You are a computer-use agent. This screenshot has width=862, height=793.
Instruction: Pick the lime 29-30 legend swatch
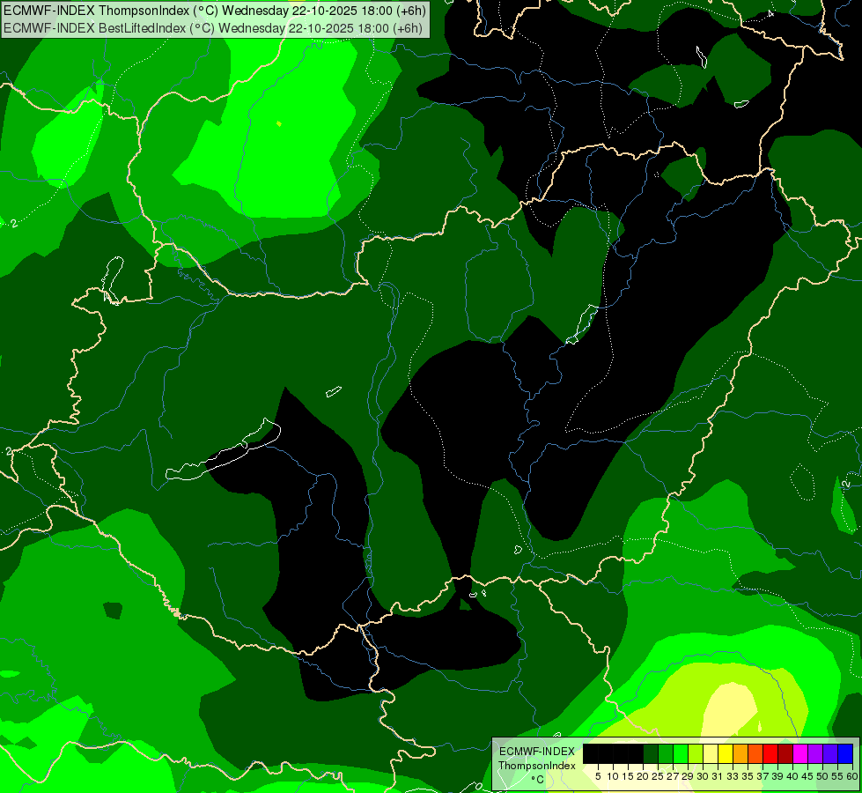696,753
